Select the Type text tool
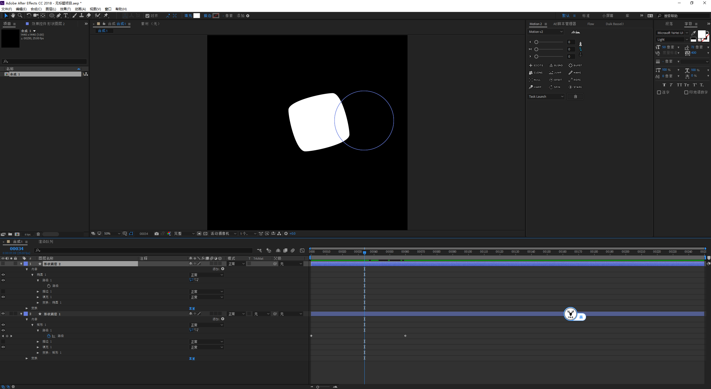This screenshot has height=389, width=711. 66,16
